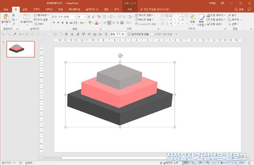Viewport: 254px width, 165px height.
Task: Toggle Align Left paragraph alignment
Action: click(x=105, y=23)
